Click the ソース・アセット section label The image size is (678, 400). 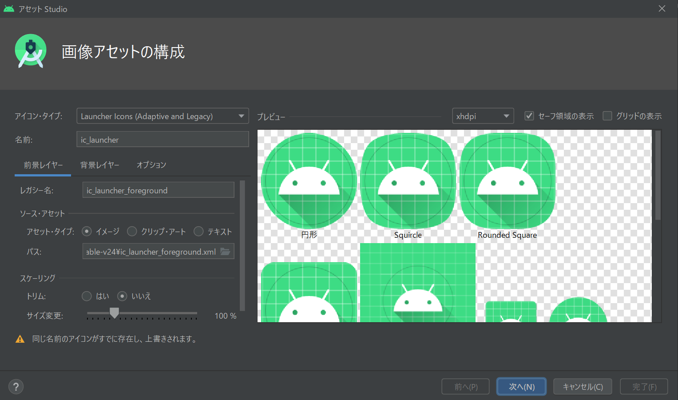tap(43, 214)
